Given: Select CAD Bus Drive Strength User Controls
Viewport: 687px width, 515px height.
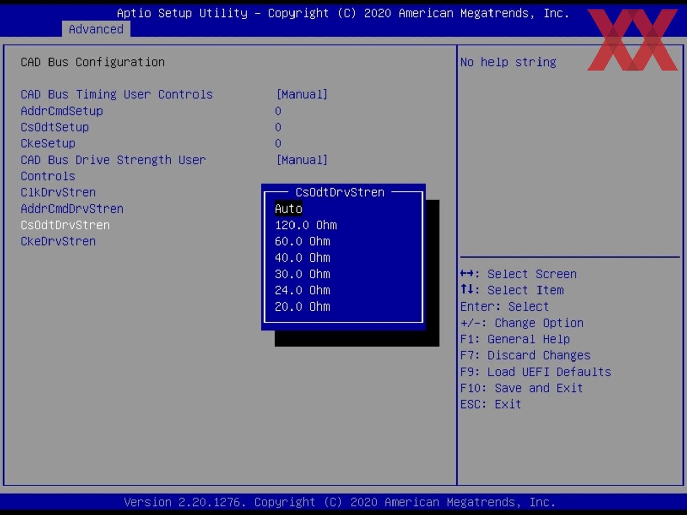Looking at the screenshot, I should tap(113, 168).
